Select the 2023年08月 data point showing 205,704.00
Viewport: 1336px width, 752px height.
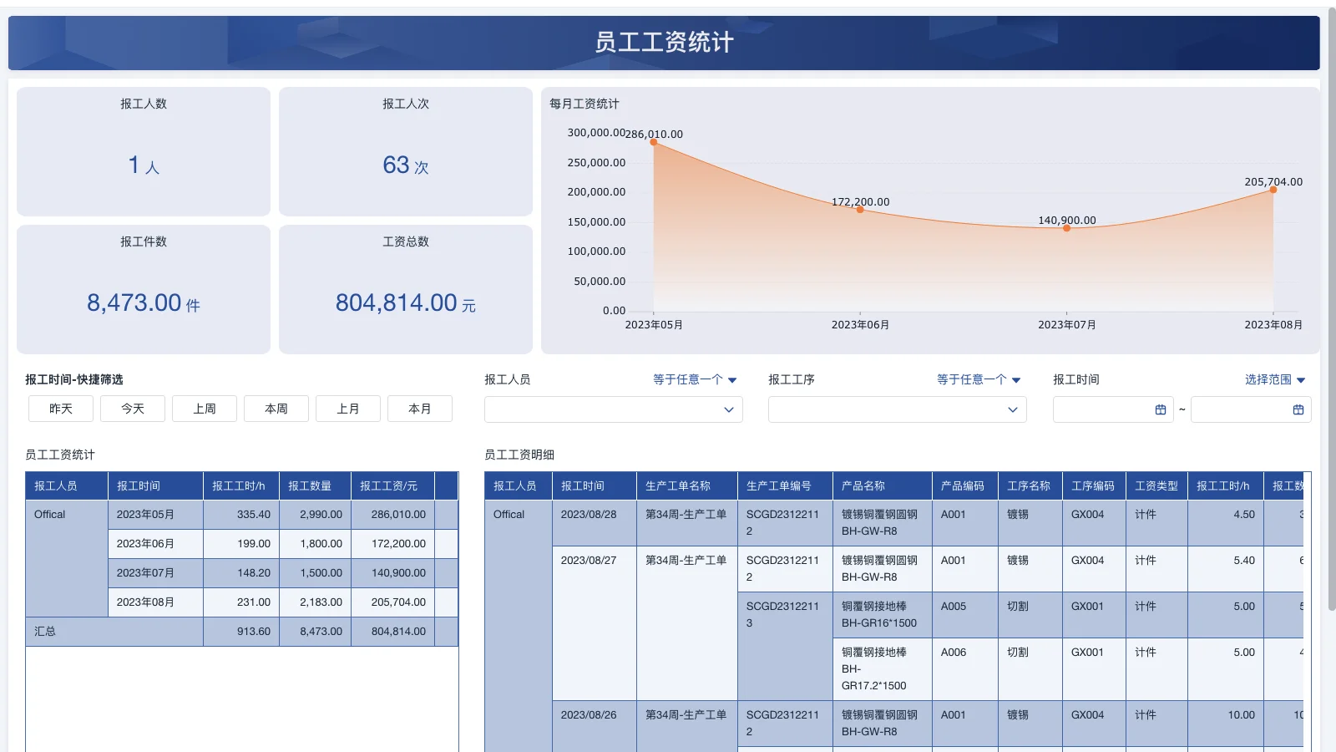[x=1273, y=190]
